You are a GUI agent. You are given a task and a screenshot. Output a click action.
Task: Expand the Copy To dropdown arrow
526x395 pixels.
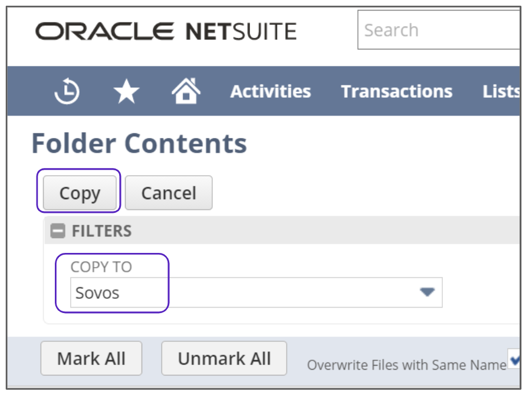(427, 292)
